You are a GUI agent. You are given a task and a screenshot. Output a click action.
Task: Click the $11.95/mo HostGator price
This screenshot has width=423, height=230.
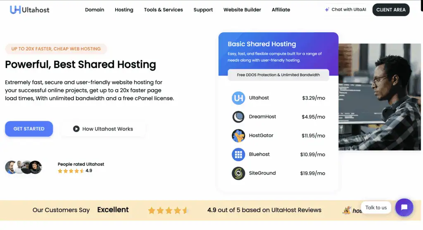click(x=314, y=136)
